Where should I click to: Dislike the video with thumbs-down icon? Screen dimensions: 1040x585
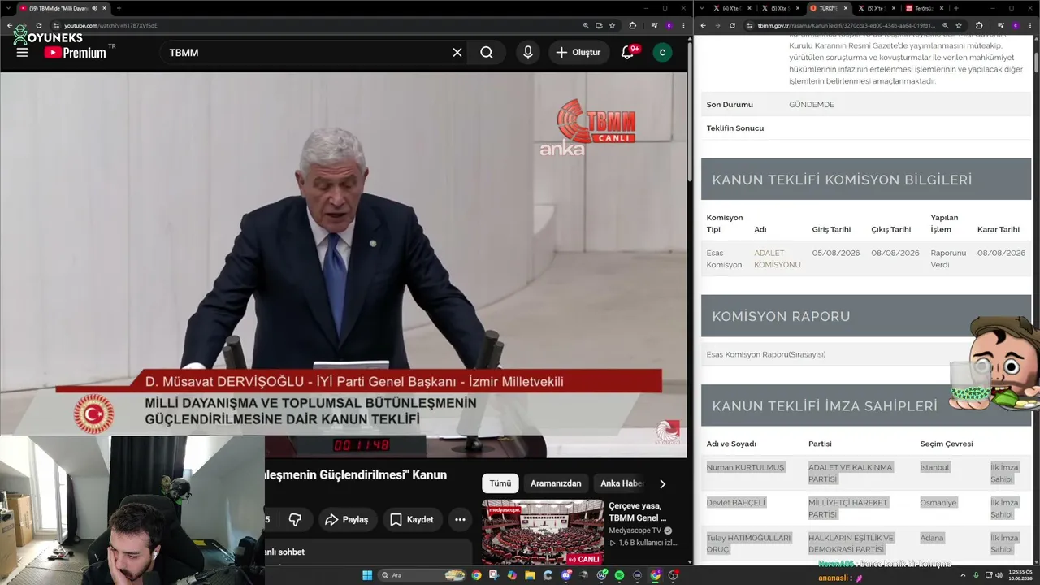[x=295, y=519]
